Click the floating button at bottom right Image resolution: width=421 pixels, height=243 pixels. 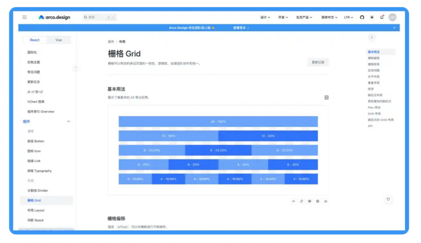pyautogui.click(x=388, y=199)
